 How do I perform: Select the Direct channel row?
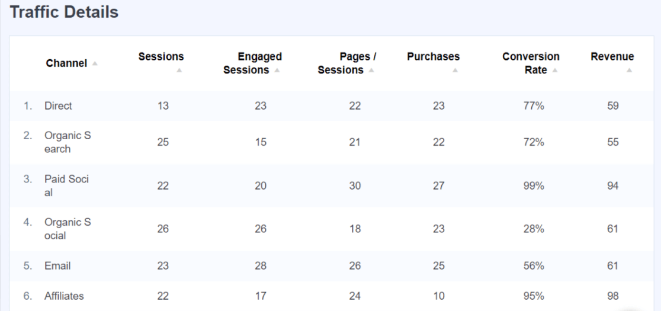coord(58,106)
